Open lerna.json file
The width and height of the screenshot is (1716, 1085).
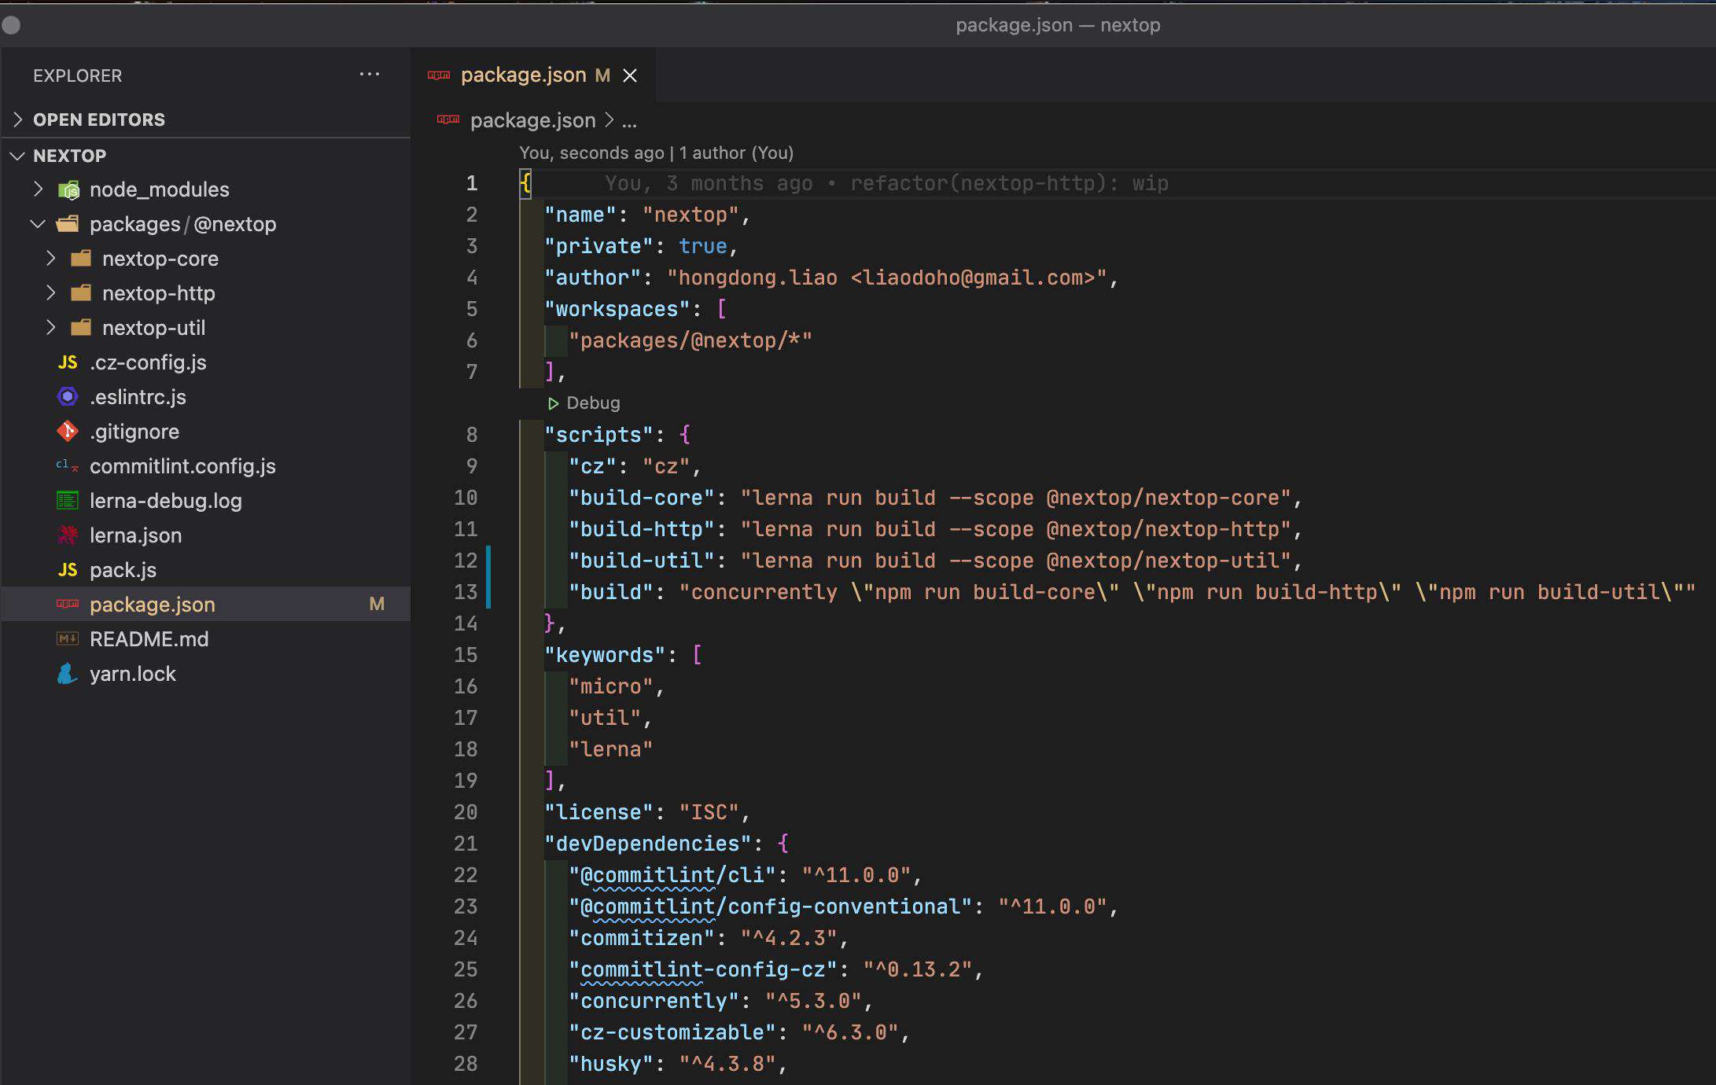pos(135,535)
